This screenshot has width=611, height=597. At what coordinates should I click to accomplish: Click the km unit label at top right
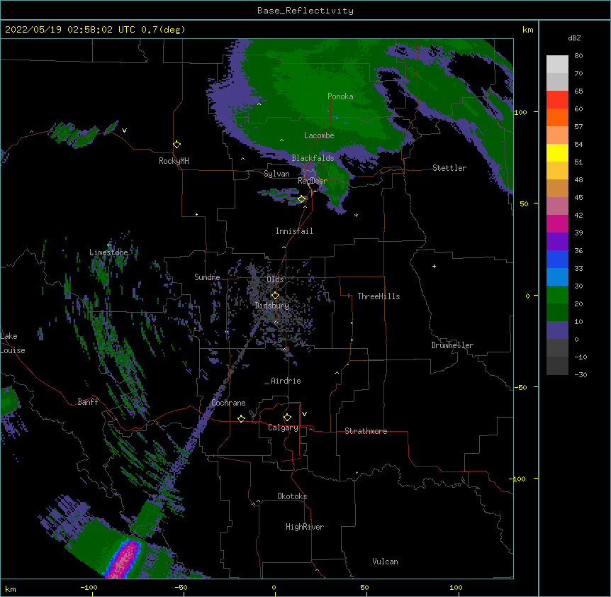(527, 30)
